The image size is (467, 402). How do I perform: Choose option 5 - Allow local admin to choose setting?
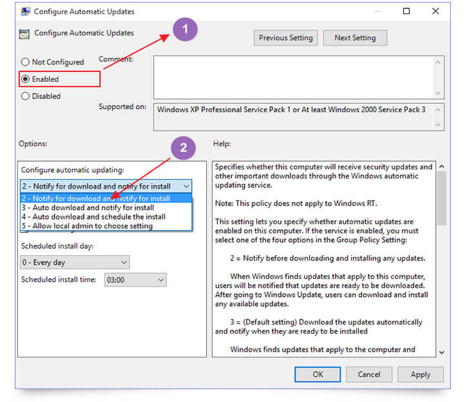[x=106, y=226]
